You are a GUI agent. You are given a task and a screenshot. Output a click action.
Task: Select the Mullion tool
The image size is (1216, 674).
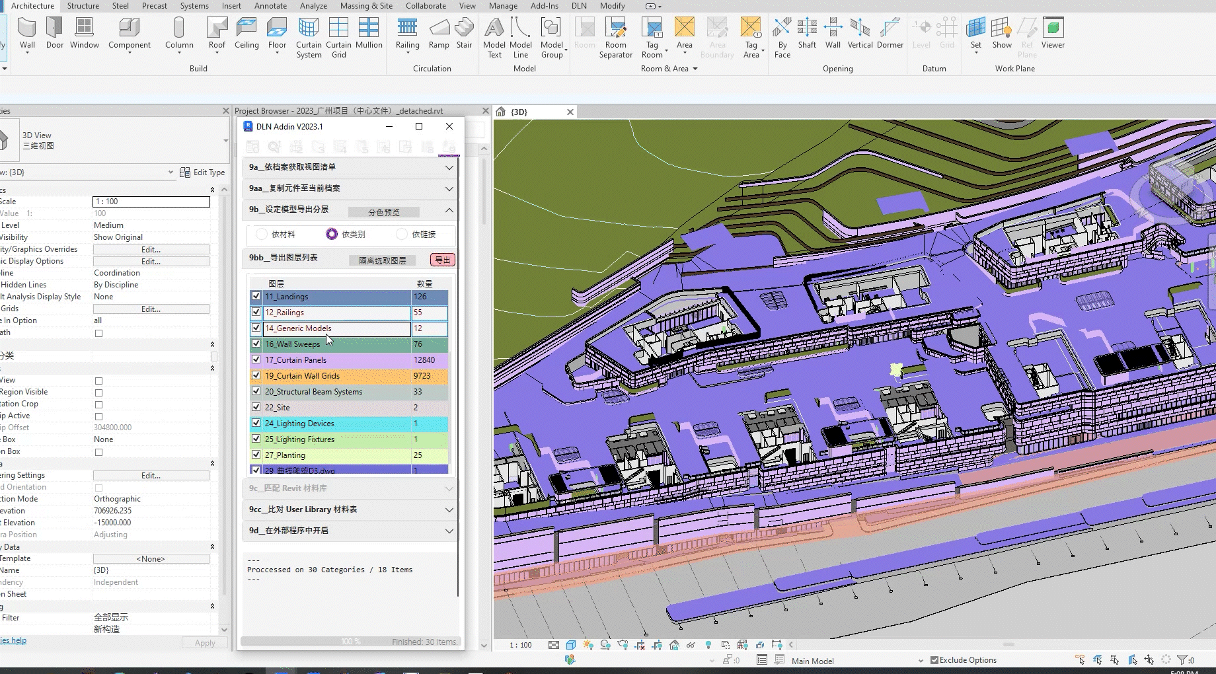point(369,33)
